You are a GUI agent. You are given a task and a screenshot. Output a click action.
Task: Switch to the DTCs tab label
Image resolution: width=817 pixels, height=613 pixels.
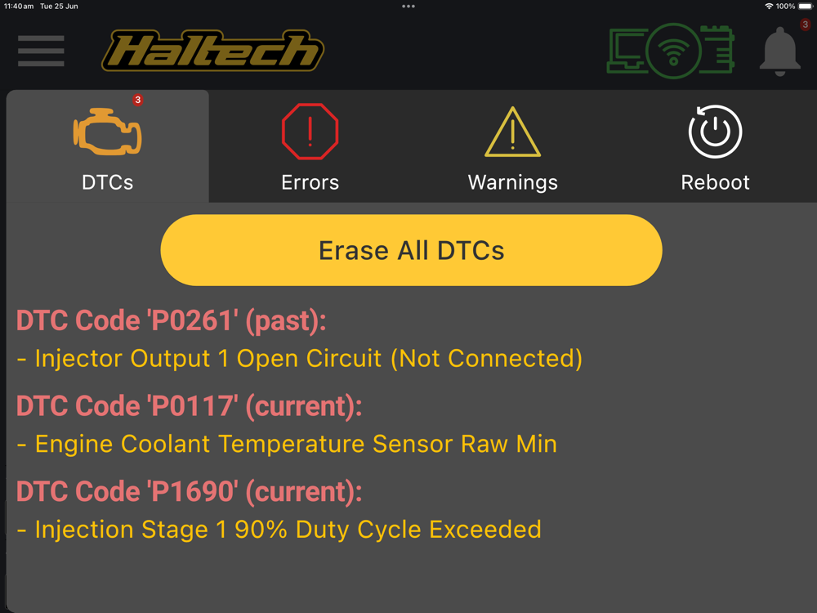pyautogui.click(x=107, y=182)
